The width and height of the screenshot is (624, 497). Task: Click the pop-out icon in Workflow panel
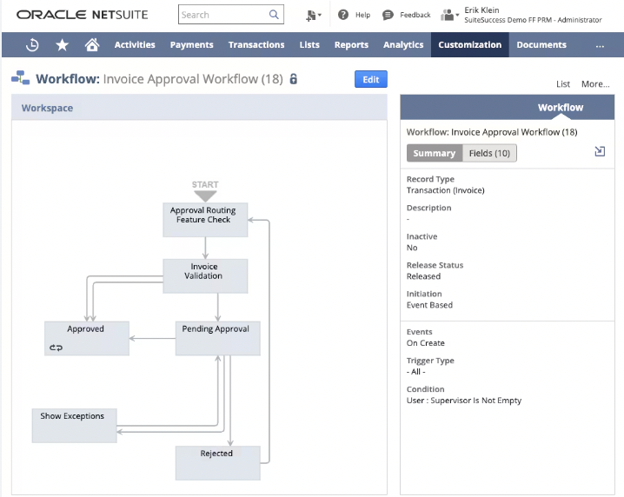tap(600, 151)
